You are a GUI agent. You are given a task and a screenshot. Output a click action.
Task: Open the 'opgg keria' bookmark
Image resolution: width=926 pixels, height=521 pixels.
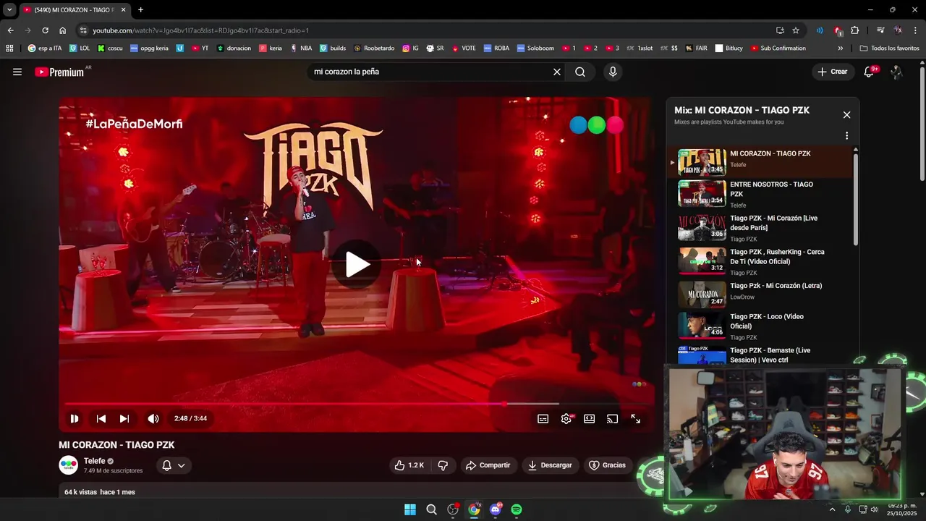149,48
